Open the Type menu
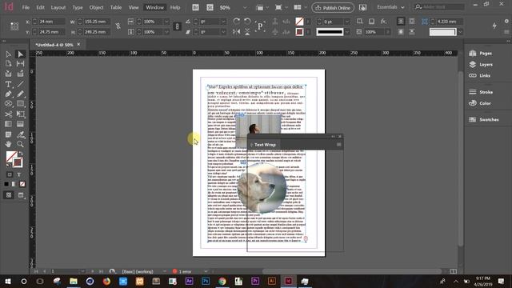The width and height of the screenshot is (512, 288). [x=78, y=7]
